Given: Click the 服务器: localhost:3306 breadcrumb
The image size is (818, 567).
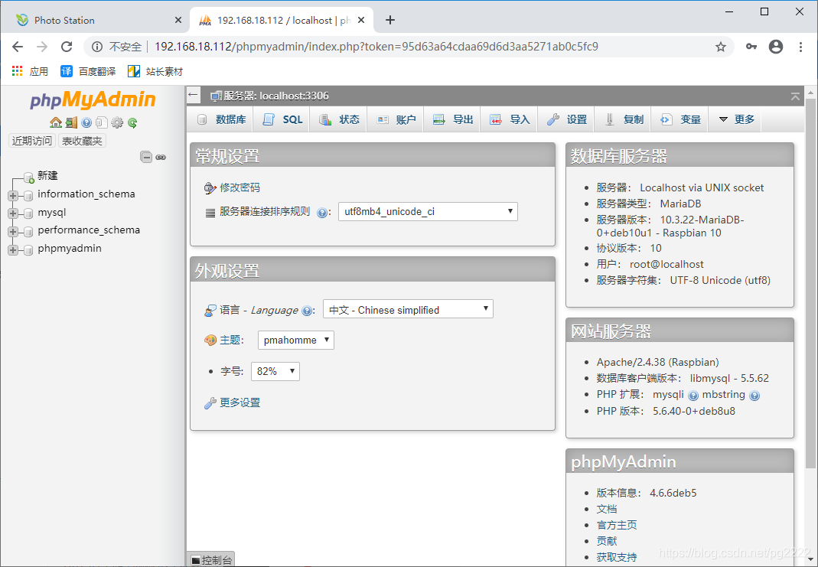Looking at the screenshot, I should (276, 96).
